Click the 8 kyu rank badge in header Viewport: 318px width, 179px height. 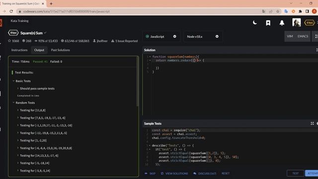(x=309, y=23)
